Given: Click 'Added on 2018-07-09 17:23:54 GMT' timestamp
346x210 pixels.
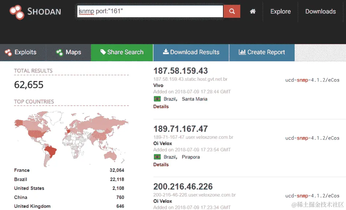Looking at the screenshot, I should tap(192, 150).
